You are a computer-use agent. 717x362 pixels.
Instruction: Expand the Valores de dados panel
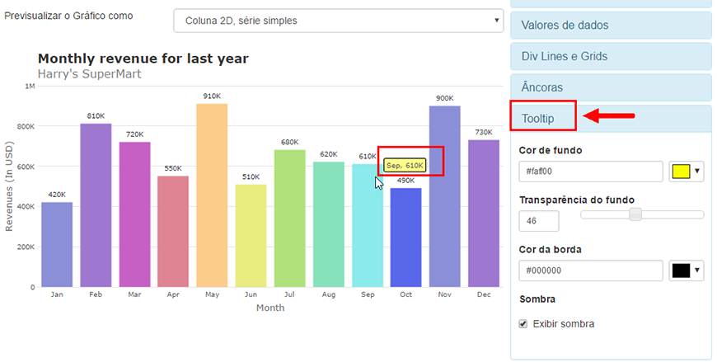click(611, 25)
